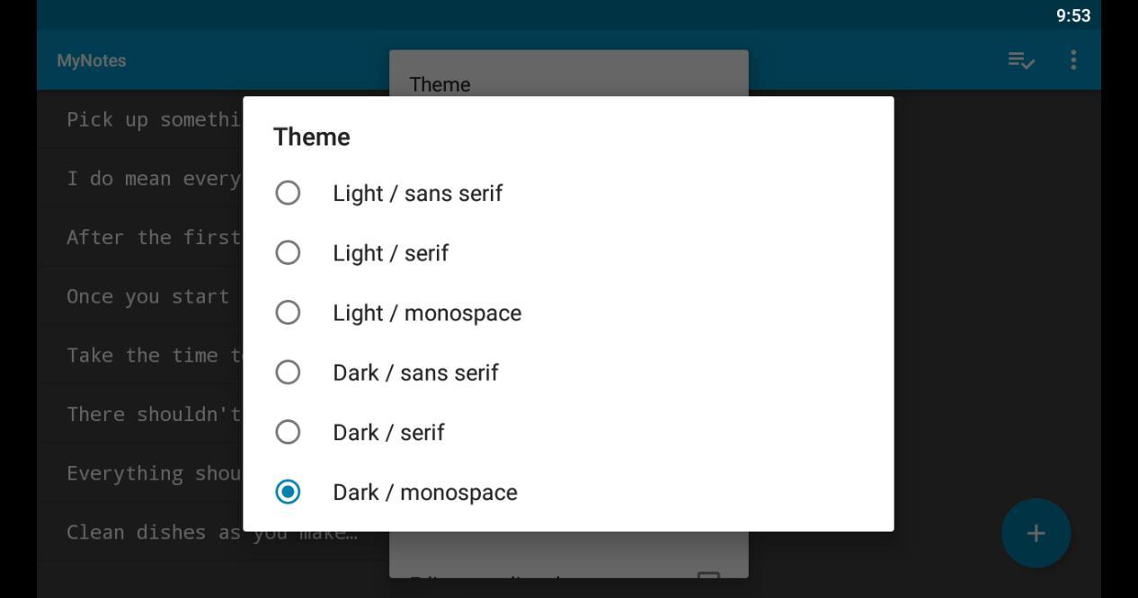This screenshot has height=598, width=1138.
Task: Select the Light / sans serif radio button
Action: point(288,193)
